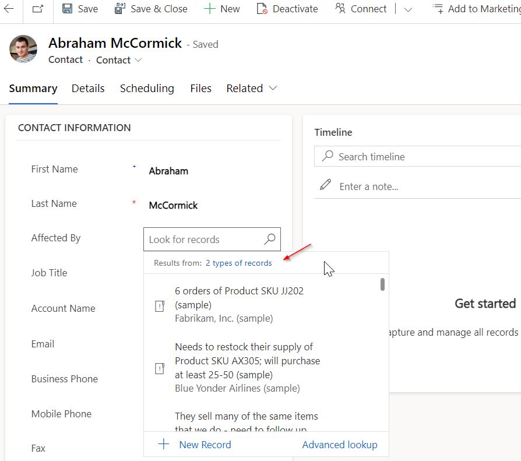Click the back arrow at top left

(x=8, y=8)
